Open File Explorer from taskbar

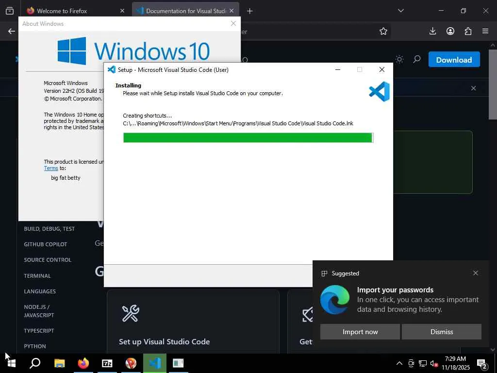[x=59, y=363]
